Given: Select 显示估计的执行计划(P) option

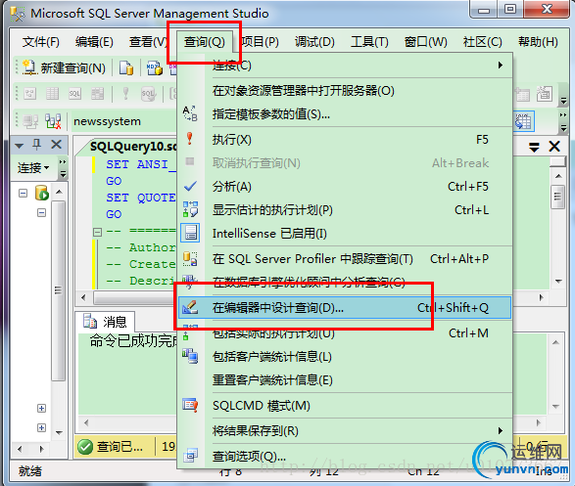Looking at the screenshot, I should 345,210.
